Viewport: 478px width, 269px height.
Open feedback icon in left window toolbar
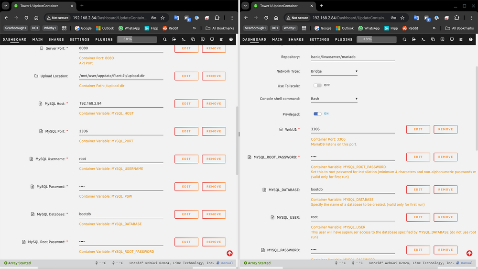tap(202, 39)
